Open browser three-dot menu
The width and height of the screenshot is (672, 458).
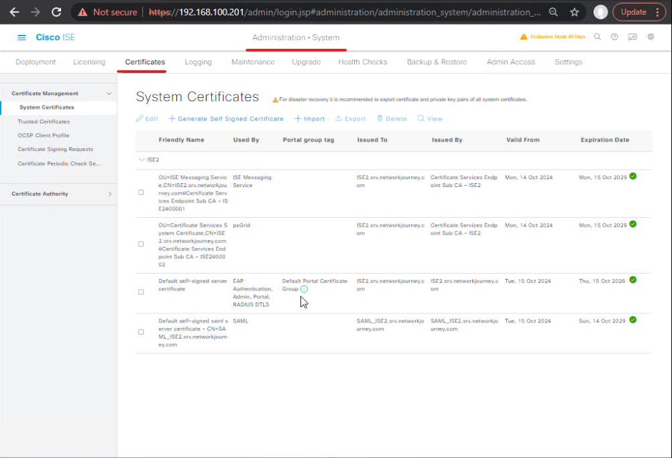click(657, 12)
